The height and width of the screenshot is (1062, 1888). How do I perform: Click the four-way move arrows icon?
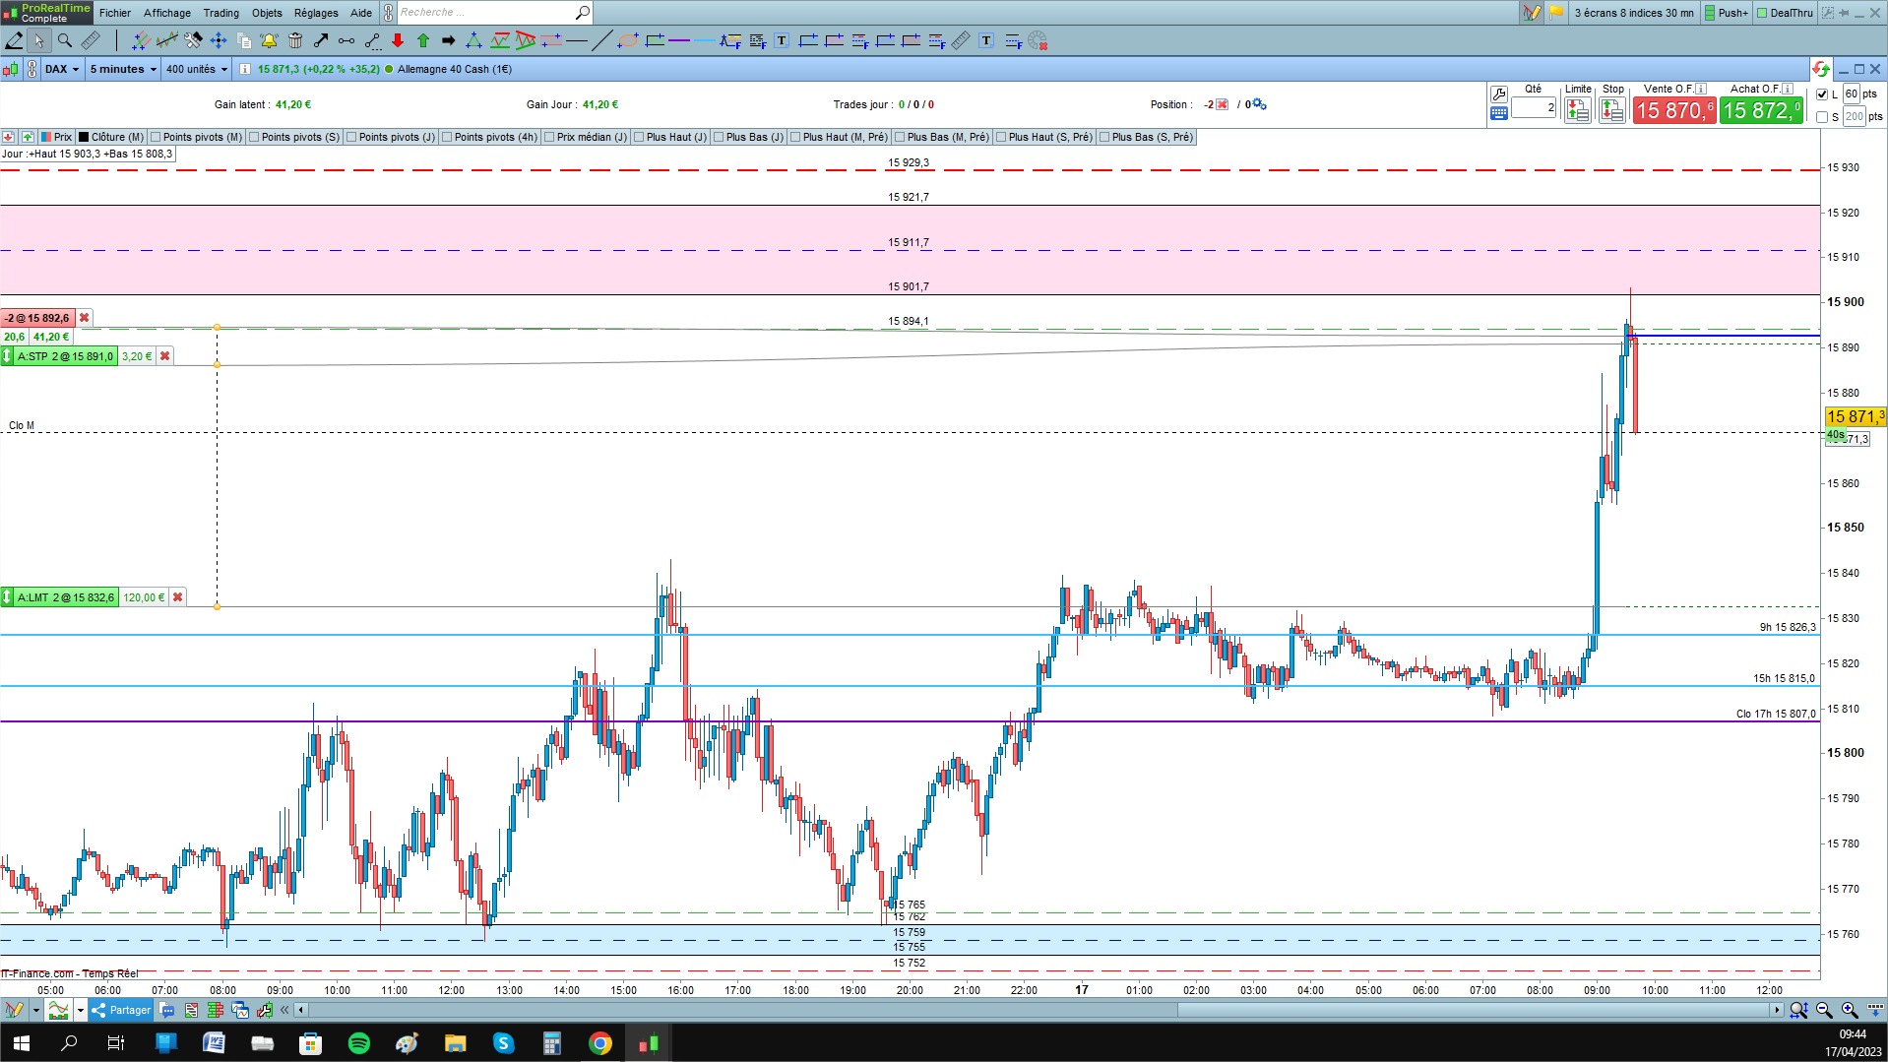[x=218, y=40]
